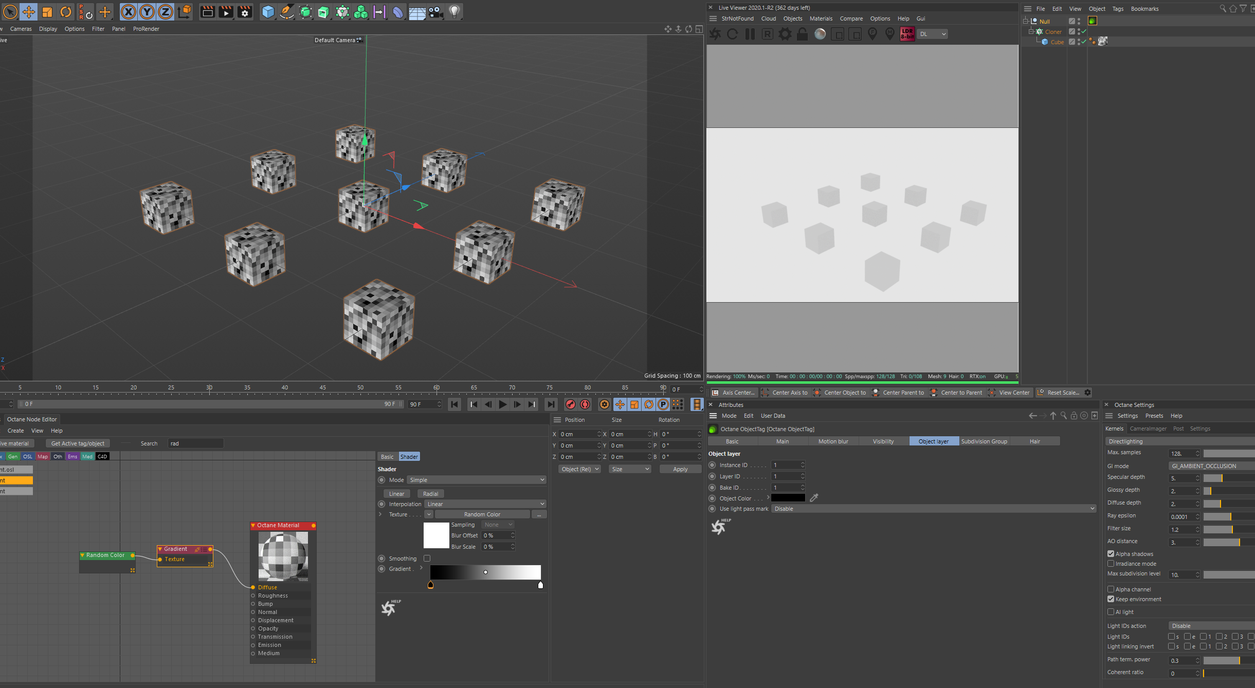Click the Live Viewer lock resolution icon
Image resolution: width=1255 pixels, height=688 pixels.
[802, 34]
